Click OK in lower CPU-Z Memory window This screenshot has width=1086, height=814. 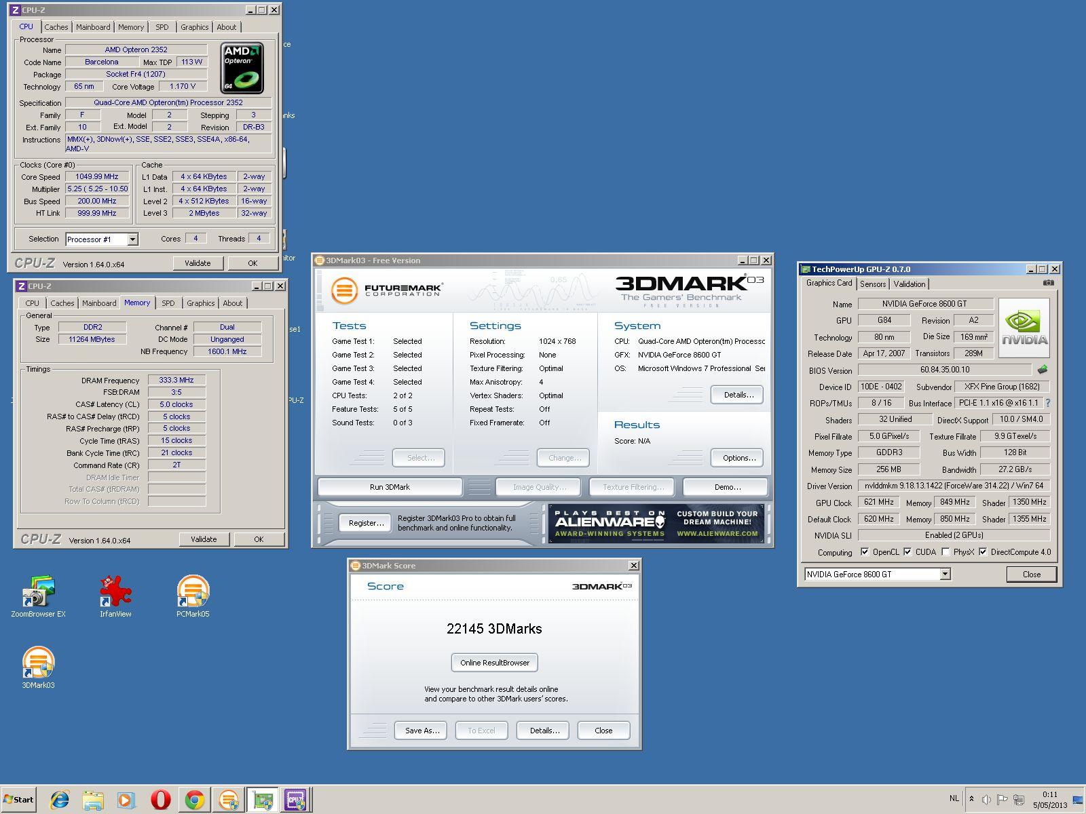click(x=259, y=539)
